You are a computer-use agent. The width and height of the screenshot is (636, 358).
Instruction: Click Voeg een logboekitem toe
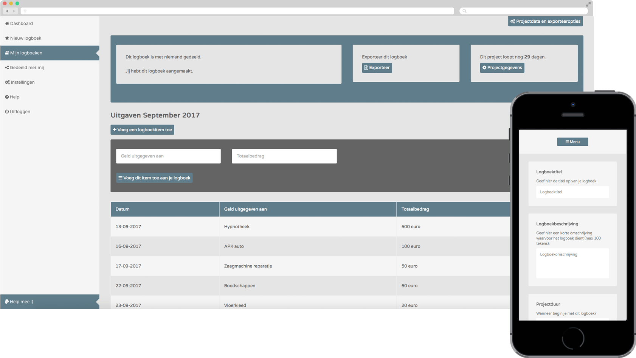[142, 130]
